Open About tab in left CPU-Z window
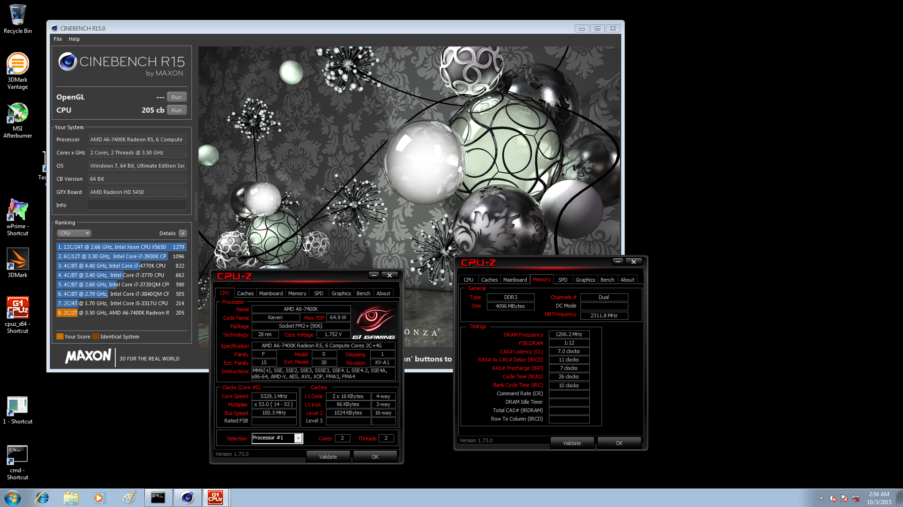 (383, 293)
